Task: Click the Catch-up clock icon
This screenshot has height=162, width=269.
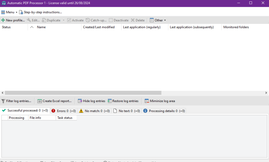Action: tap(88, 20)
